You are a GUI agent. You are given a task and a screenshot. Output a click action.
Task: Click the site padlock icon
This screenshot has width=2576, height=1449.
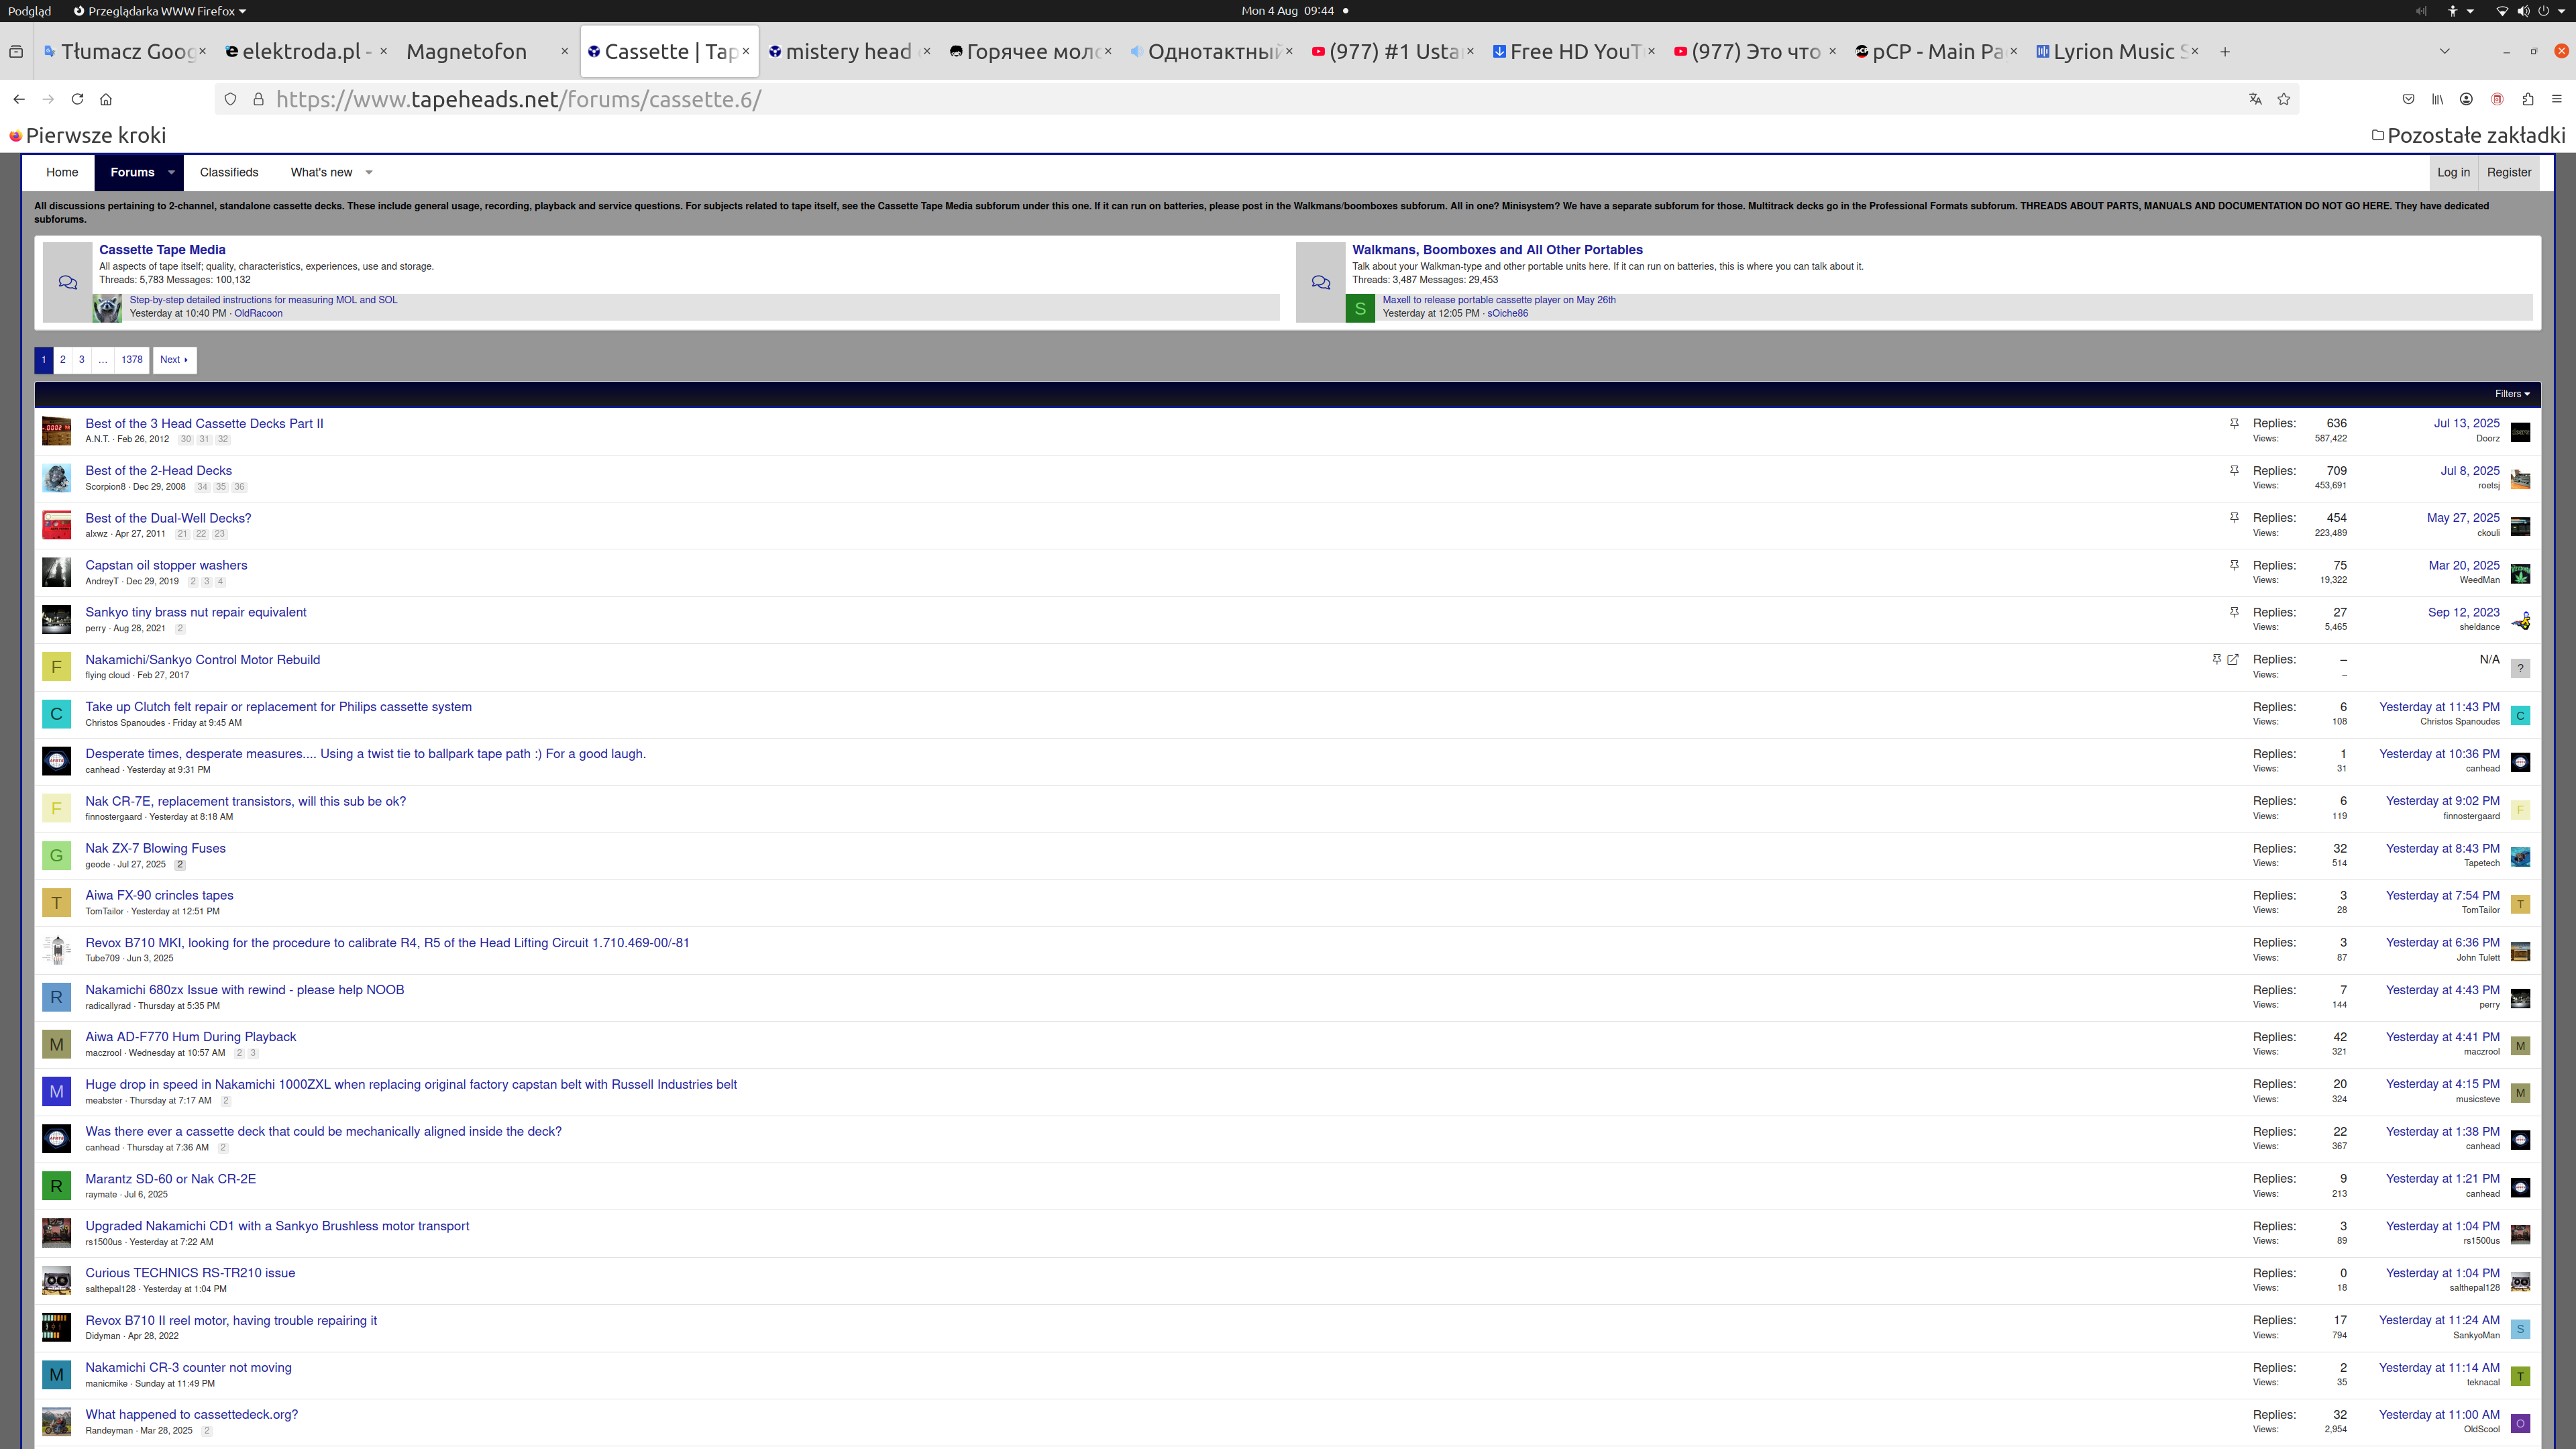tap(258, 99)
